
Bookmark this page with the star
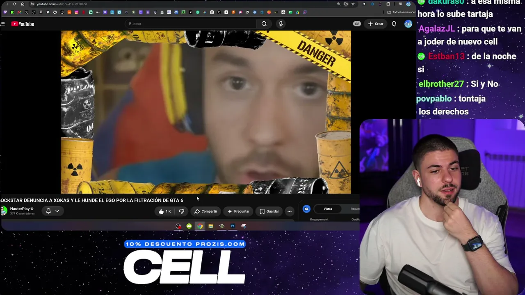353,4
